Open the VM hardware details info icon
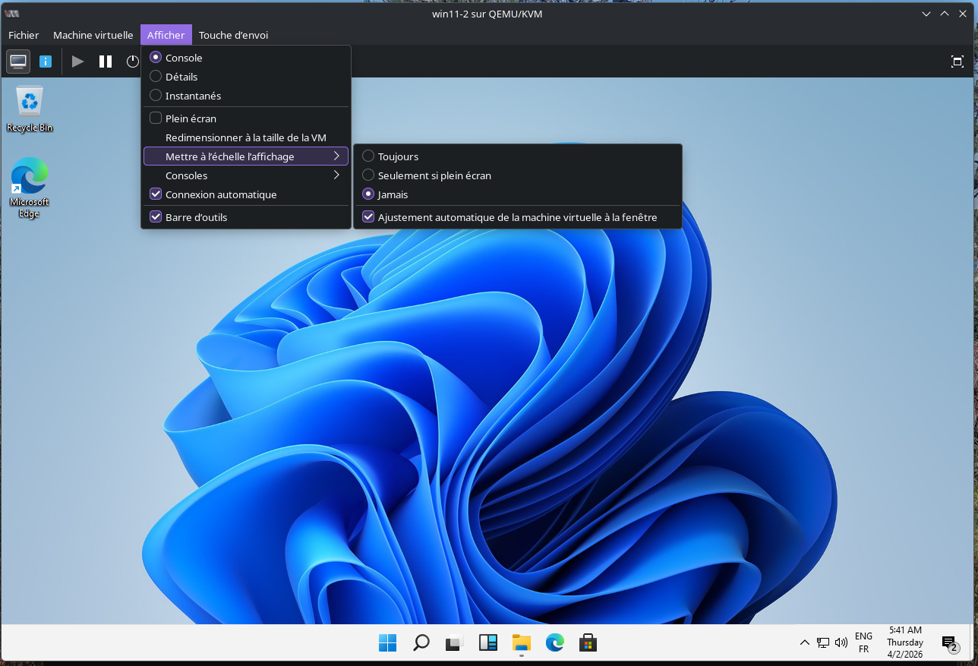Image resolution: width=978 pixels, height=666 pixels. pyautogui.click(x=46, y=62)
